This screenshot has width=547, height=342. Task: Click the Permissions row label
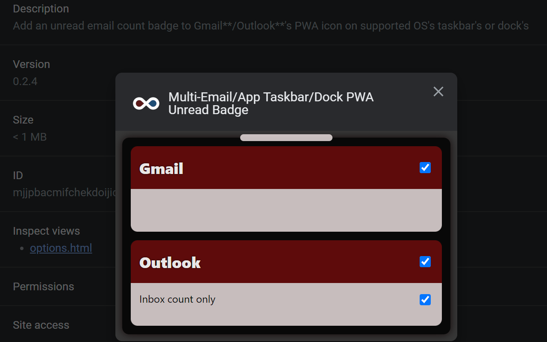[x=43, y=286]
